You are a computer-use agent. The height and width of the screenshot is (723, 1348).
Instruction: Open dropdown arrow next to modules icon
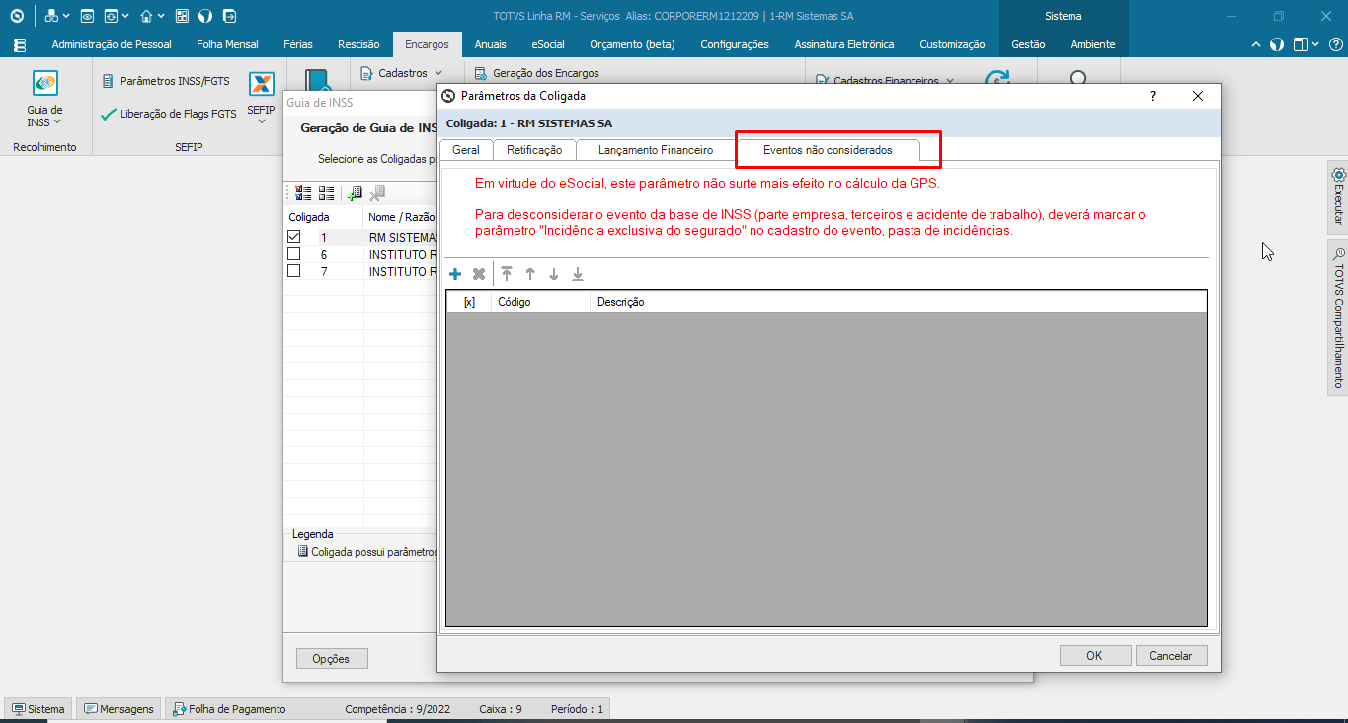click(x=66, y=16)
